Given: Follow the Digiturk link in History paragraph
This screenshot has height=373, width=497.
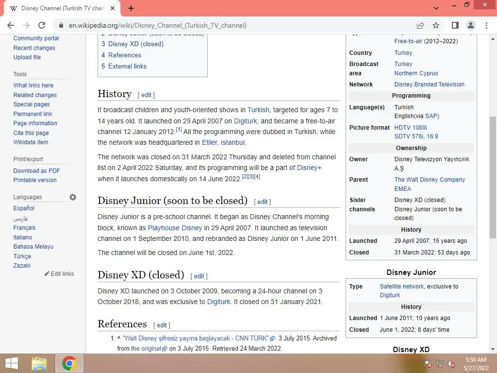Looking at the screenshot, I should click(x=245, y=121).
